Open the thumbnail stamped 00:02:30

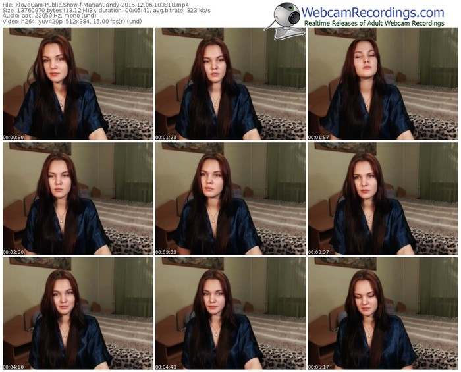78,199
